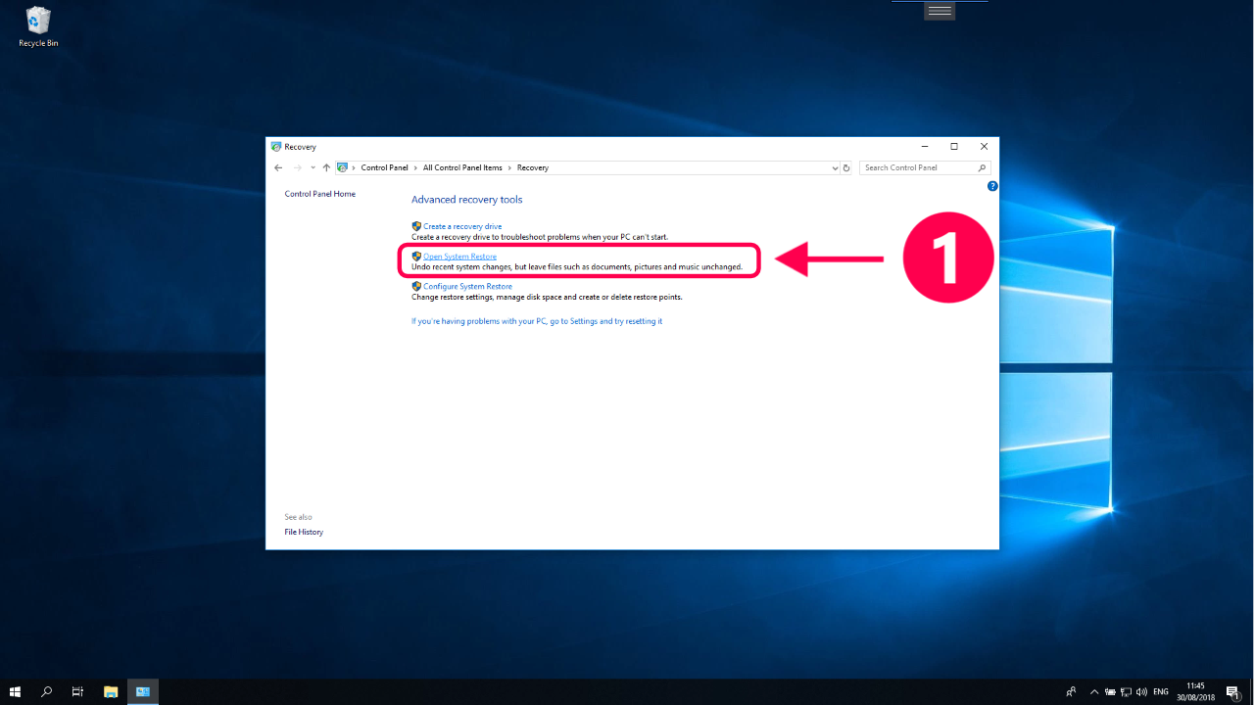This screenshot has width=1254, height=705.
Task: Click the ENG language indicator
Action: tap(1161, 691)
